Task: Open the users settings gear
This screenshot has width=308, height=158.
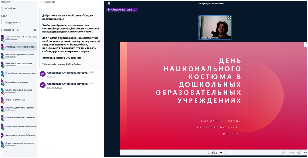Action: pyautogui.click(x=35, y=30)
